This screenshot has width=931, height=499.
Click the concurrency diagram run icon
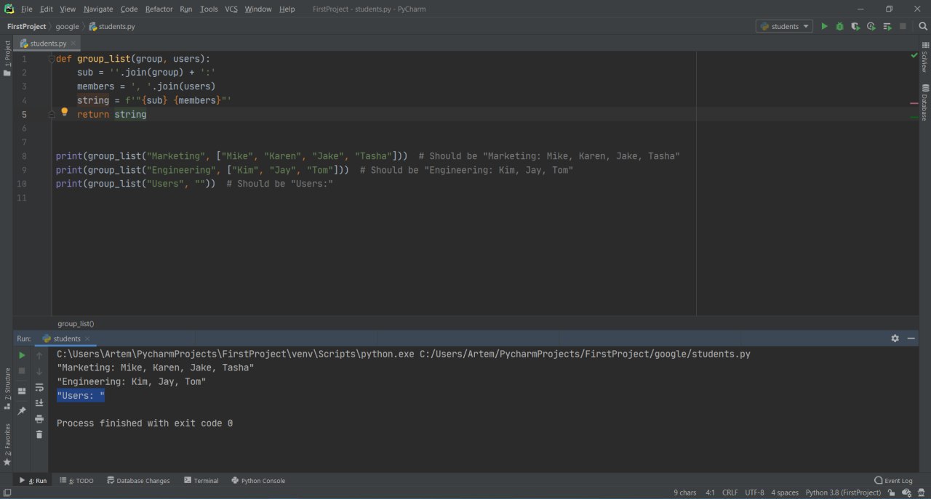(x=887, y=26)
